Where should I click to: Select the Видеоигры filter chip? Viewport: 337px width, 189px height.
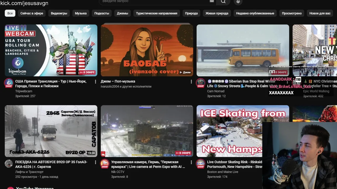coord(59,13)
